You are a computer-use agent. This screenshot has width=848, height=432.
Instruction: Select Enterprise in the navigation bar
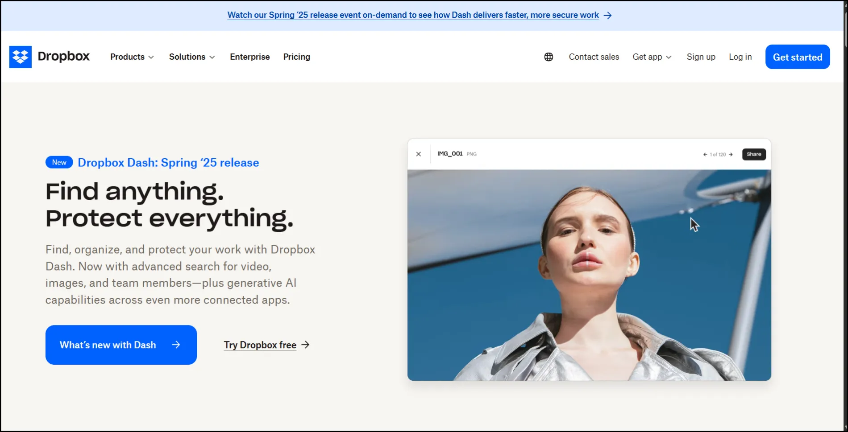pos(249,57)
